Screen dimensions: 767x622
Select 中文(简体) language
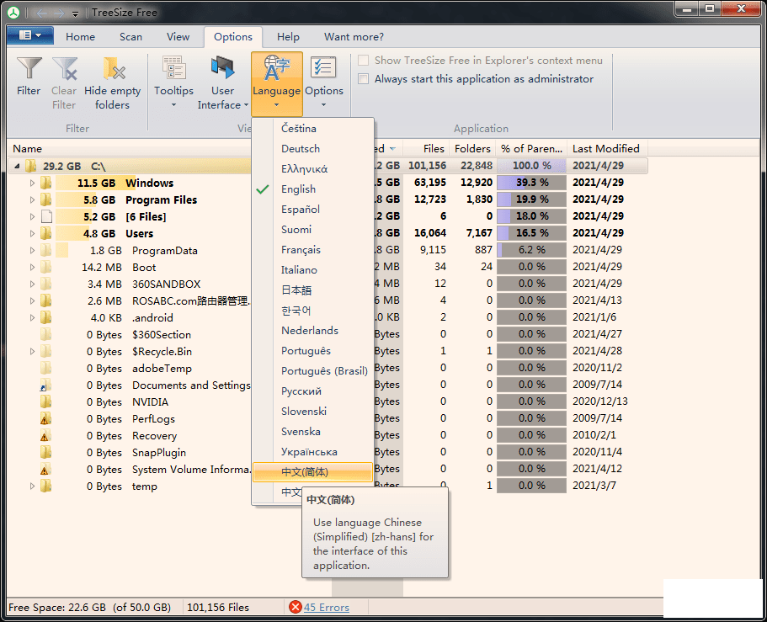pyautogui.click(x=312, y=472)
